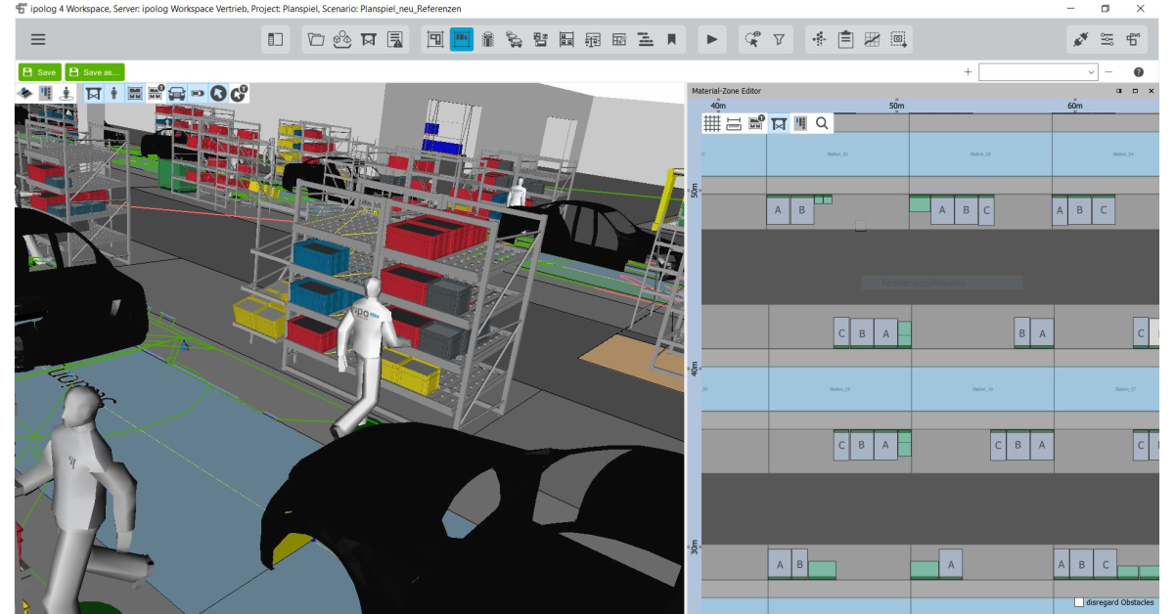This screenshot has height=614, width=1174.
Task: Toggle shelf text labels in Material-Zone Editor
Action: (756, 123)
